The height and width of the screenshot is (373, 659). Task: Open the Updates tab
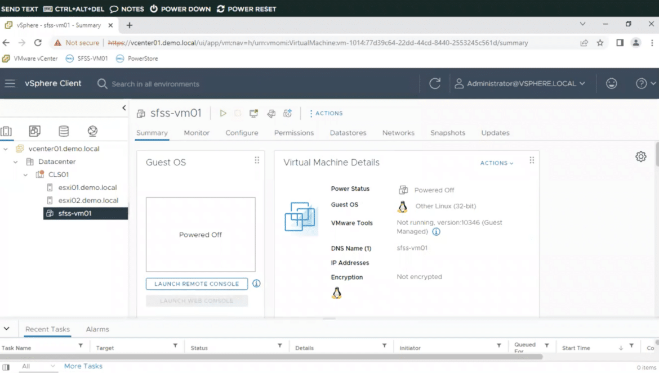pyautogui.click(x=495, y=133)
